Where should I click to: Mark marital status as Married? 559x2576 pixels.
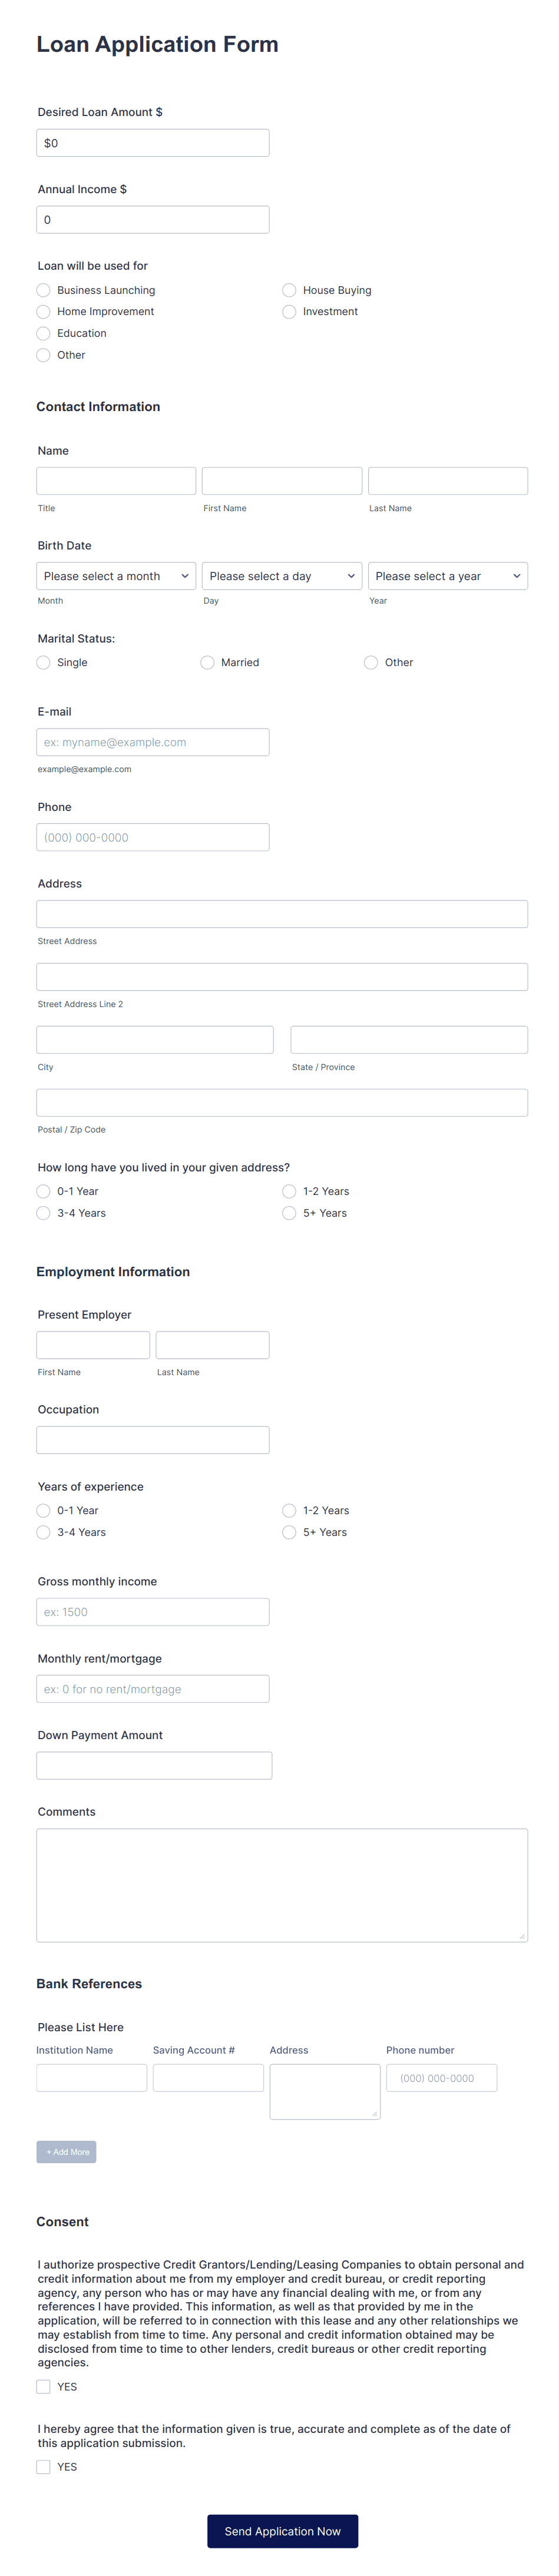[207, 662]
